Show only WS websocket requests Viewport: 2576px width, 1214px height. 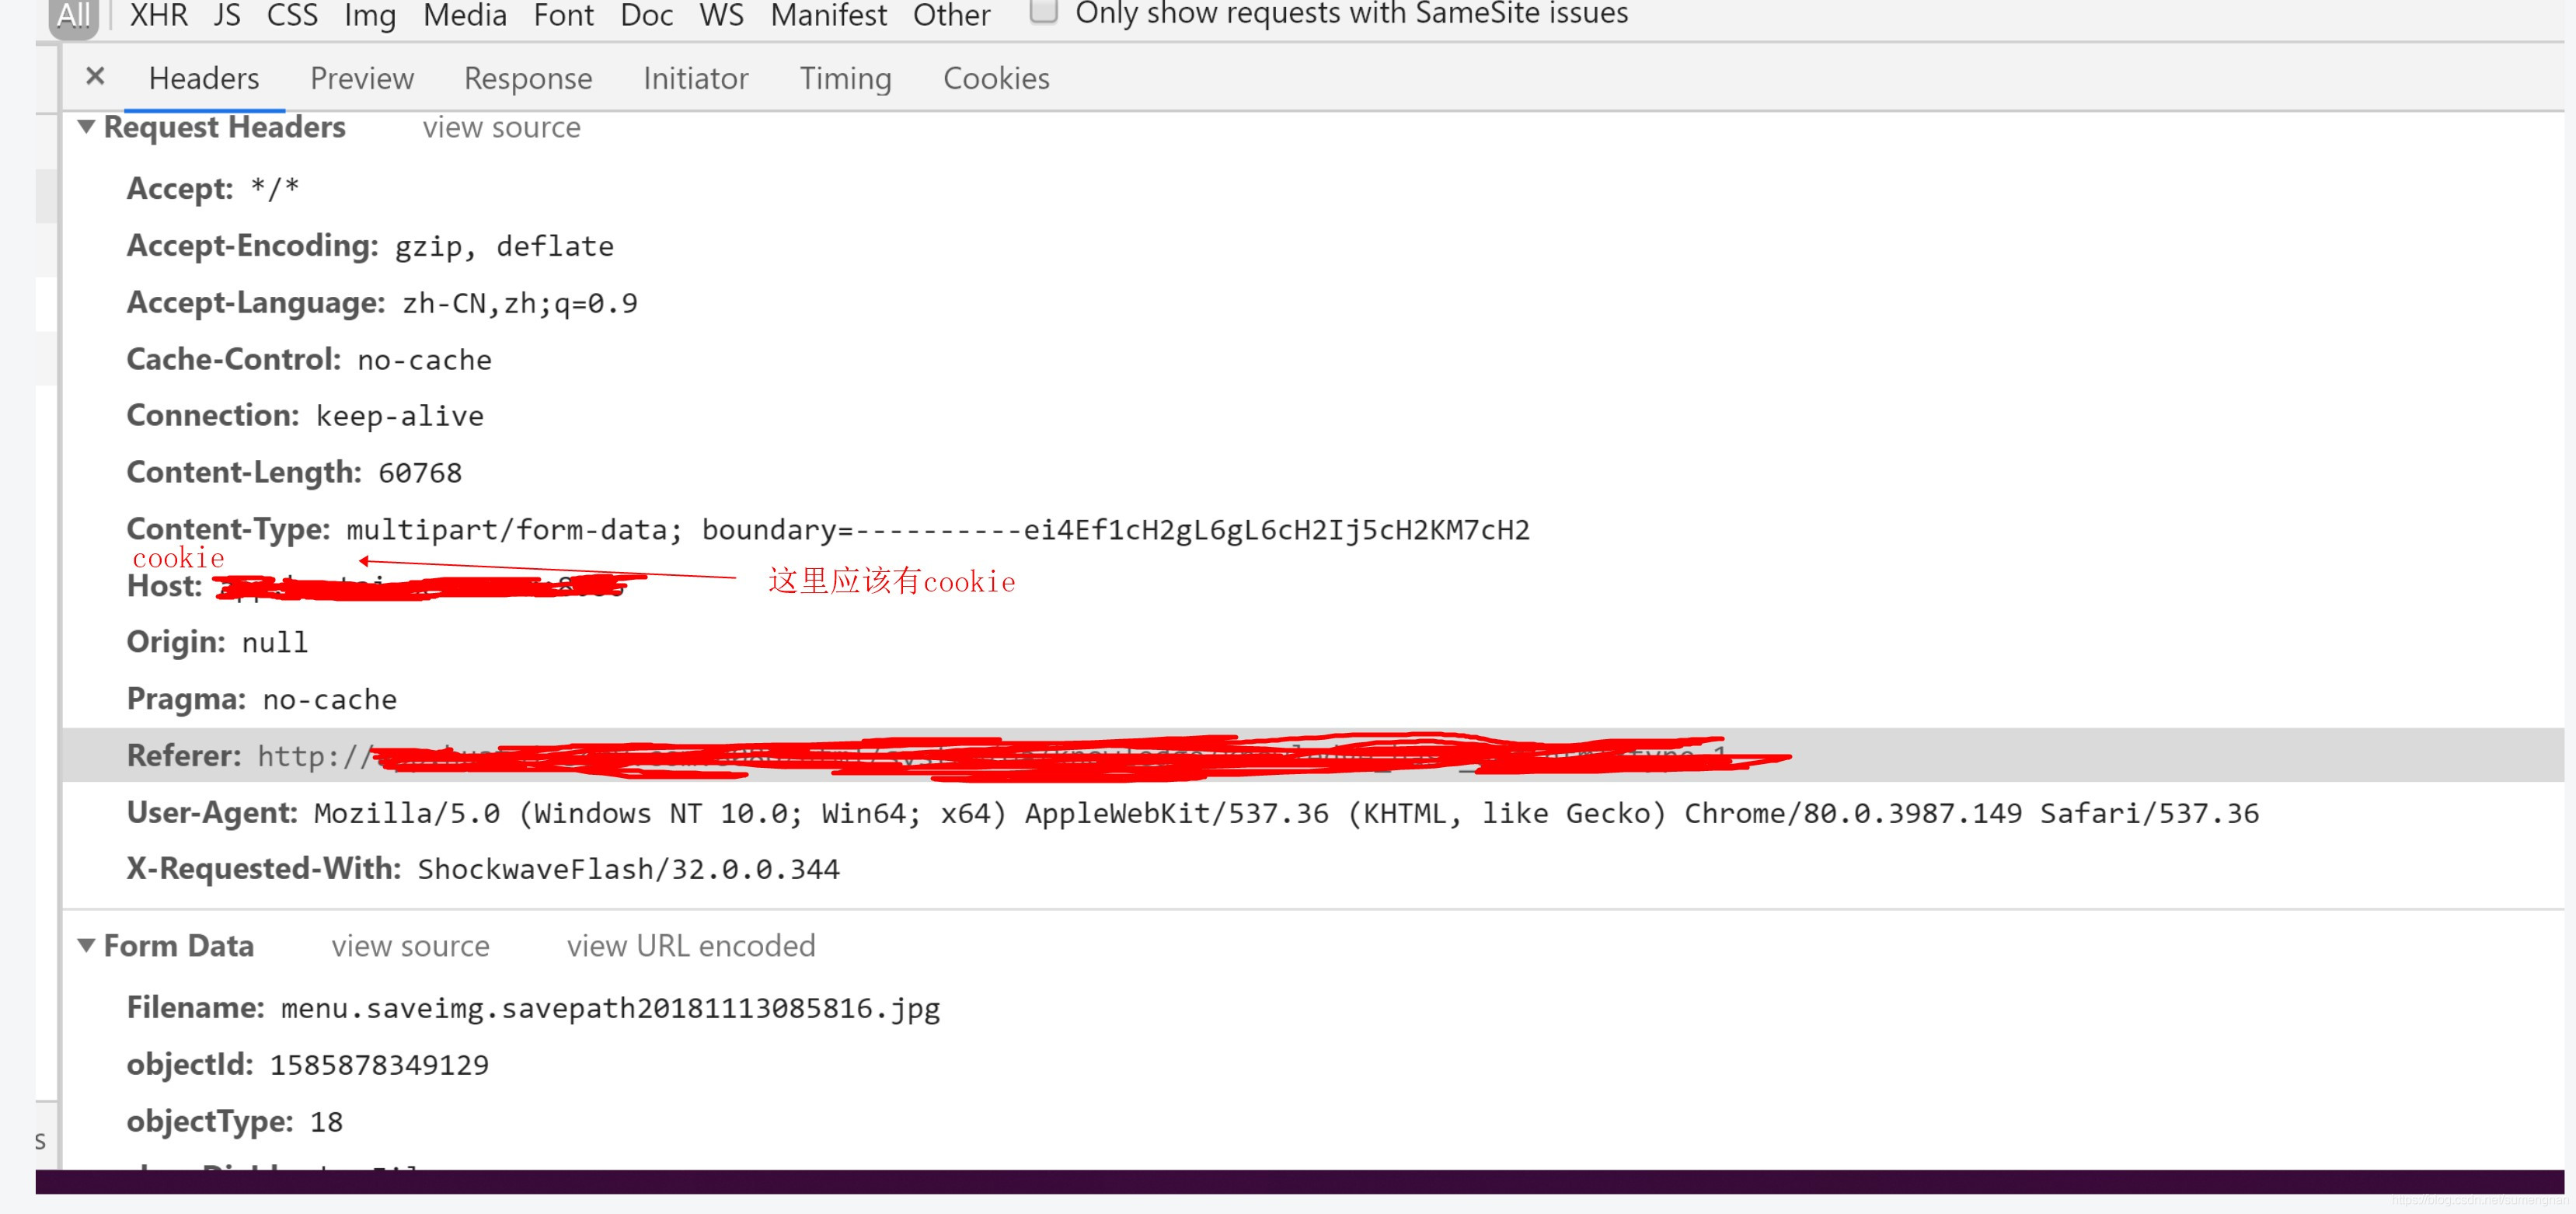click(x=722, y=15)
